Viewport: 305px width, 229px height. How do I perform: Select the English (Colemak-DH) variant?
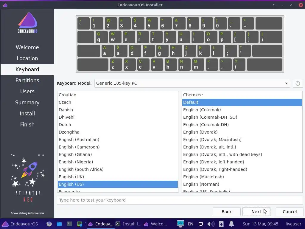click(x=242, y=125)
